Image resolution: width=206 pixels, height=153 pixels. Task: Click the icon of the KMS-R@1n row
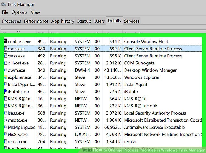[x=5, y=98]
